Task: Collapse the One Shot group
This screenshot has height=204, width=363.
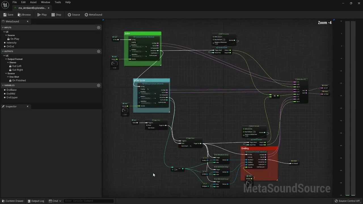Action: (x=8, y=77)
